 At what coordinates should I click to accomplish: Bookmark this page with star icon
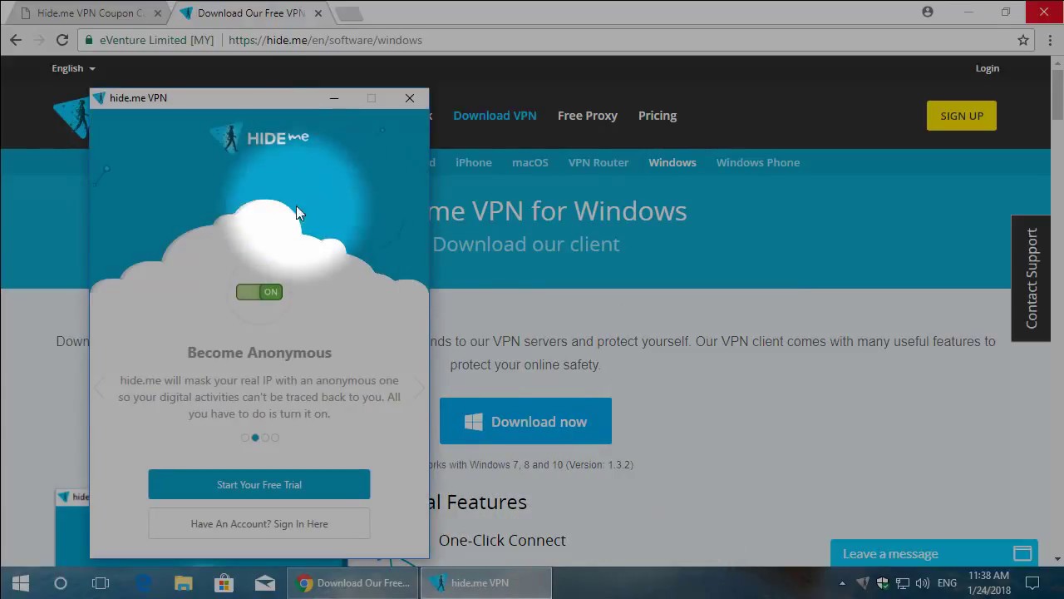pos(1023,40)
